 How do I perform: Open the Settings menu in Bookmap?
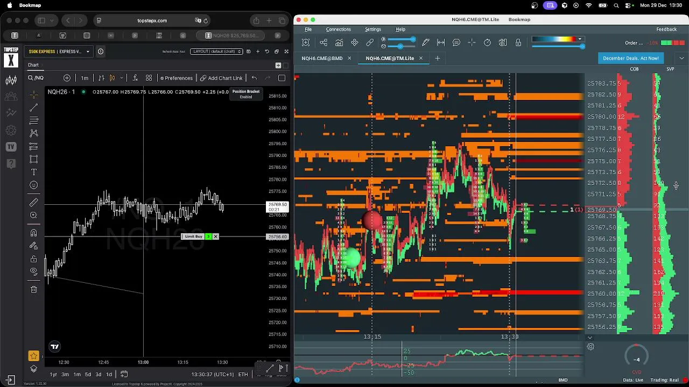click(372, 29)
